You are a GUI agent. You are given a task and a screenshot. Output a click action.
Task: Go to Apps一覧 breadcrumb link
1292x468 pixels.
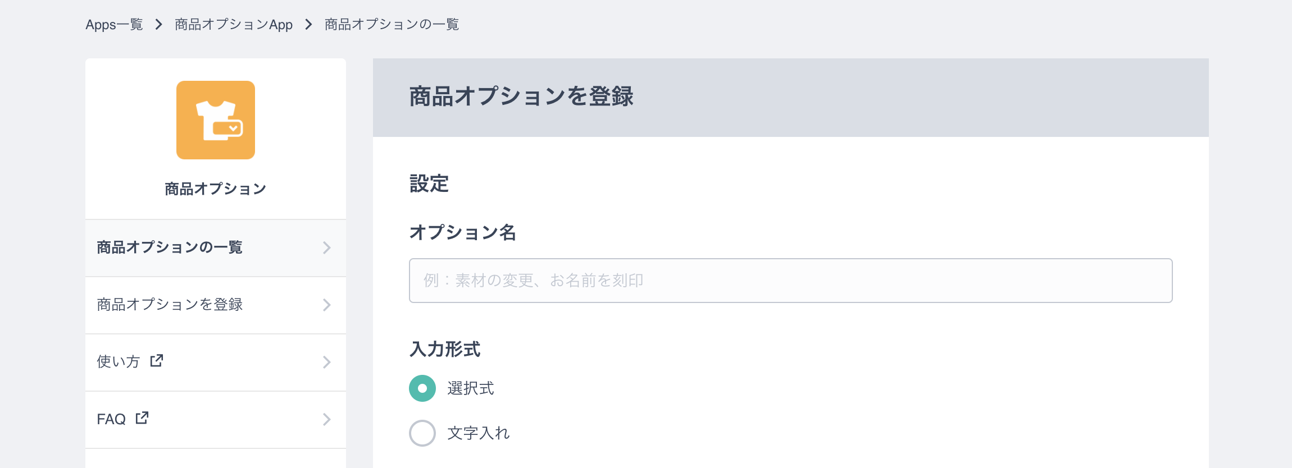[114, 25]
